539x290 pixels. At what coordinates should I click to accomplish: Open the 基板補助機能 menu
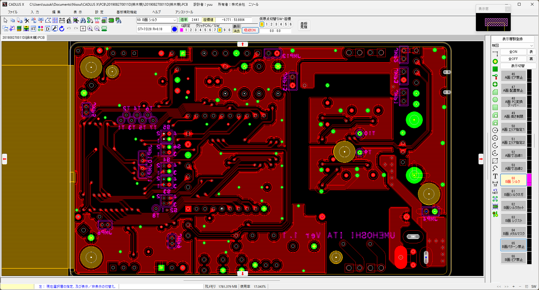(x=126, y=12)
